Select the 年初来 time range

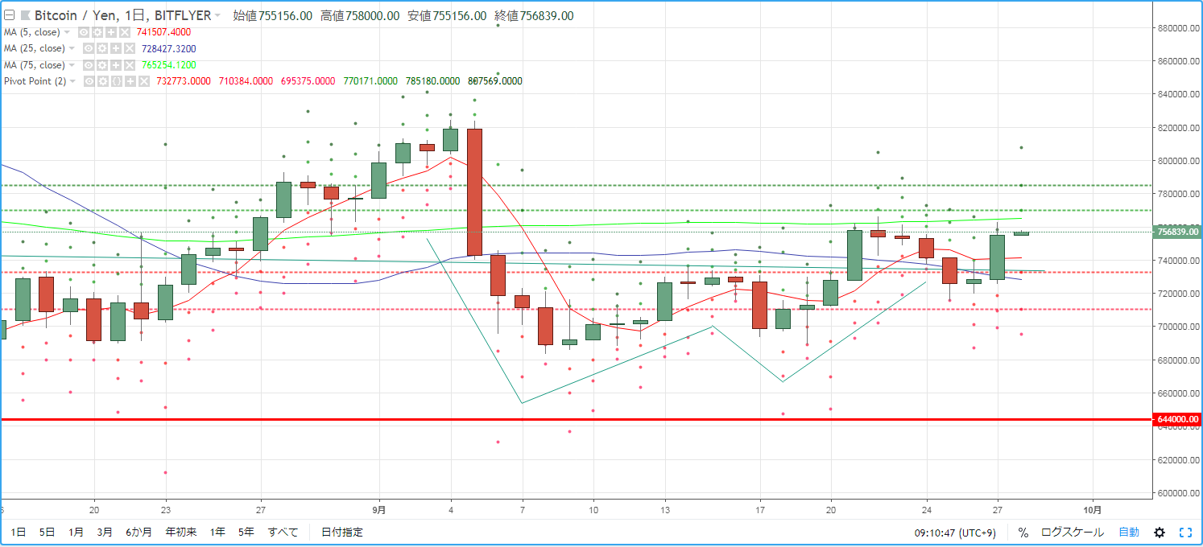180,532
